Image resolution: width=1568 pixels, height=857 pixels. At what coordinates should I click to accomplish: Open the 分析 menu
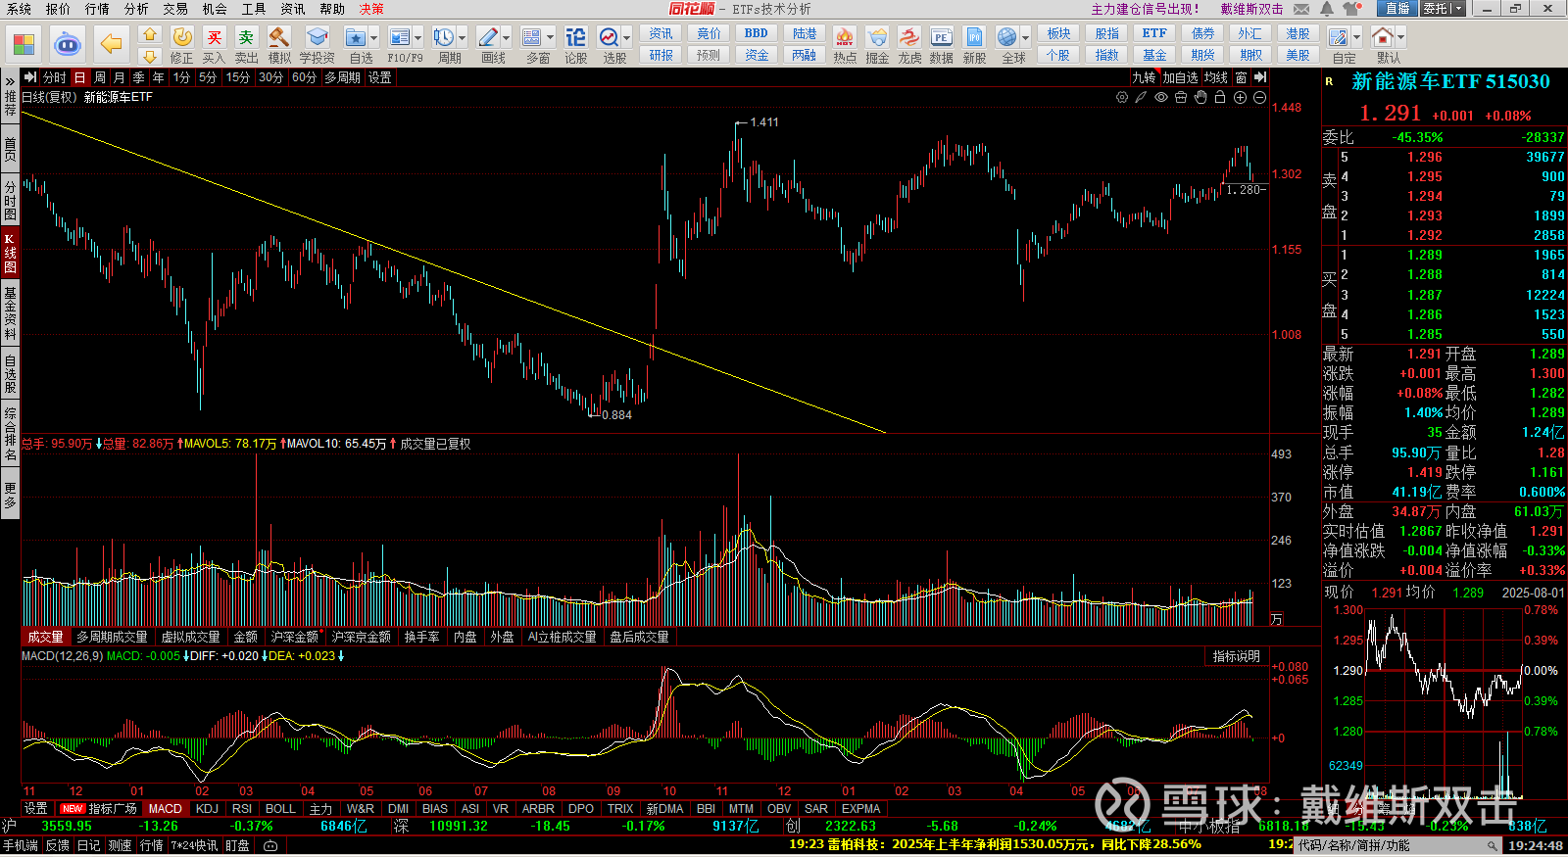(136, 9)
